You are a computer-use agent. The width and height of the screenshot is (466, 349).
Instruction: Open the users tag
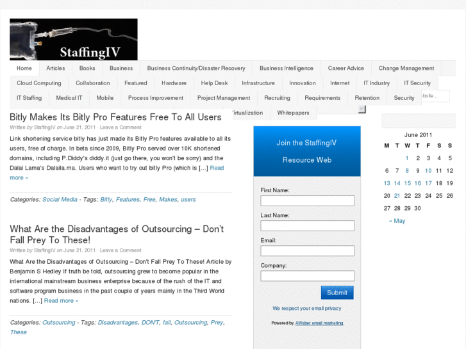click(188, 200)
